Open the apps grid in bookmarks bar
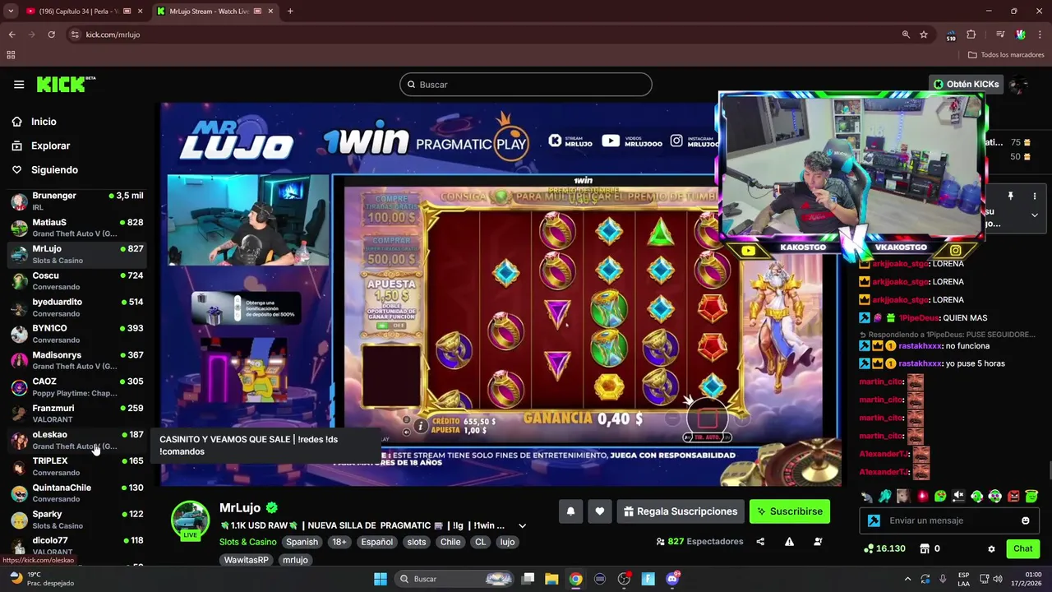This screenshot has width=1052, height=592. coord(11,55)
